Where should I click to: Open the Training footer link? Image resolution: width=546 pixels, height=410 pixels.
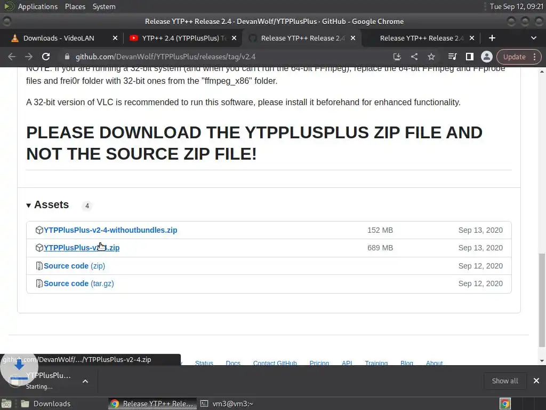coord(376,363)
